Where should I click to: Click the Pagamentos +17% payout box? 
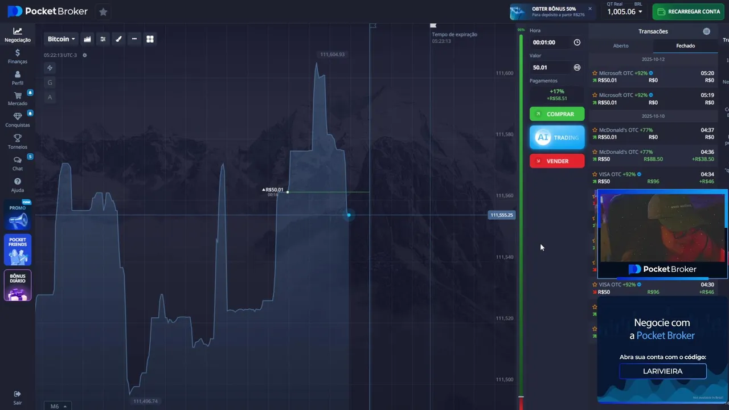pyautogui.click(x=557, y=95)
